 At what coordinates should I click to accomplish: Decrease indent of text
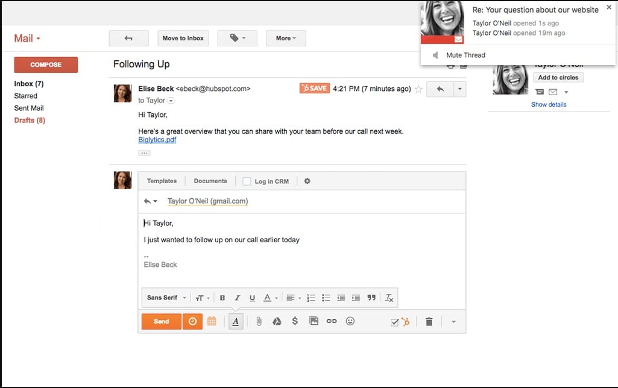341,298
